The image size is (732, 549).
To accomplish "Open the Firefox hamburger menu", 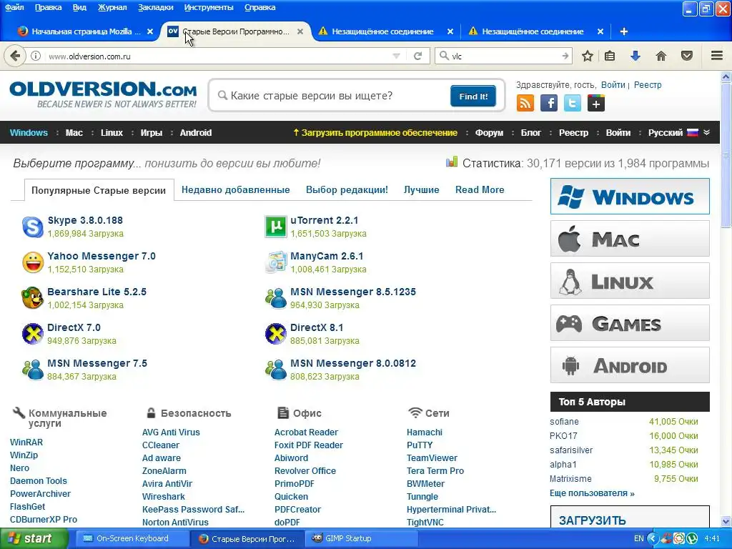I will [717, 56].
